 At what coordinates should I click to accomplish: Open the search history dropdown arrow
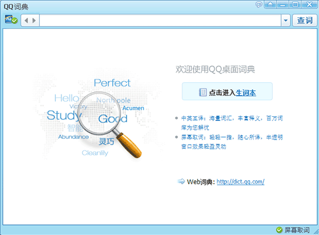click(x=286, y=20)
